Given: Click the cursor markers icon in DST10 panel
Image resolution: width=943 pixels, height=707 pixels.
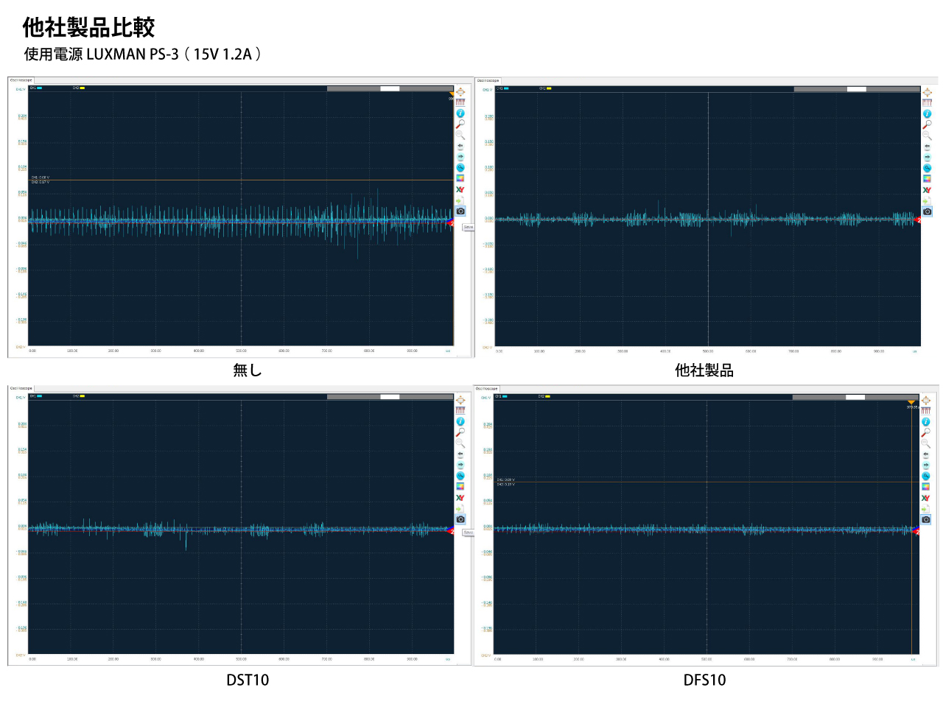Looking at the screenshot, I should (x=460, y=410).
